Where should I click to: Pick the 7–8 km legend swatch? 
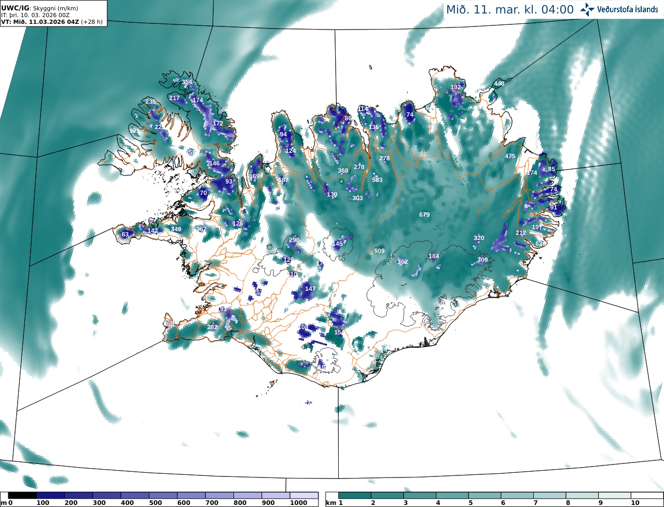pyautogui.click(x=550, y=496)
